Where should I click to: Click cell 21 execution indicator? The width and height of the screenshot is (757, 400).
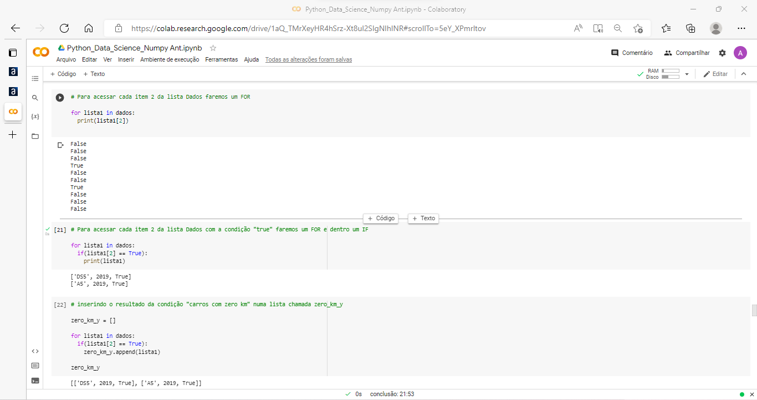[x=47, y=229]
